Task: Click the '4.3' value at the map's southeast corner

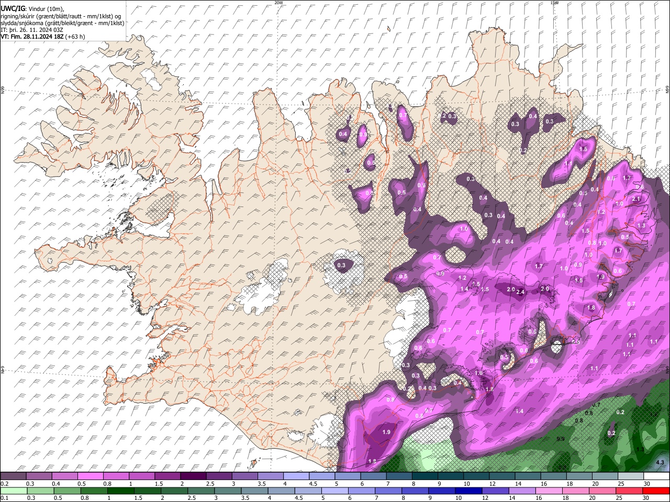Action: [x=660, y=462]
